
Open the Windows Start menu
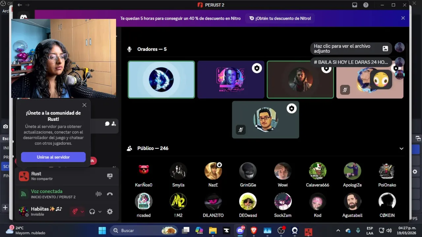(x=102, y=230)
